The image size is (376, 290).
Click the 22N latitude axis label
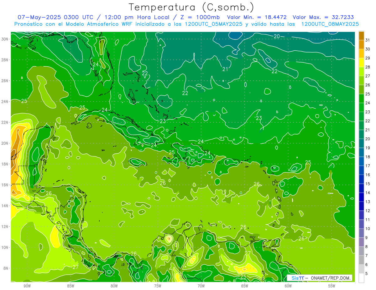tap(5, 122)
